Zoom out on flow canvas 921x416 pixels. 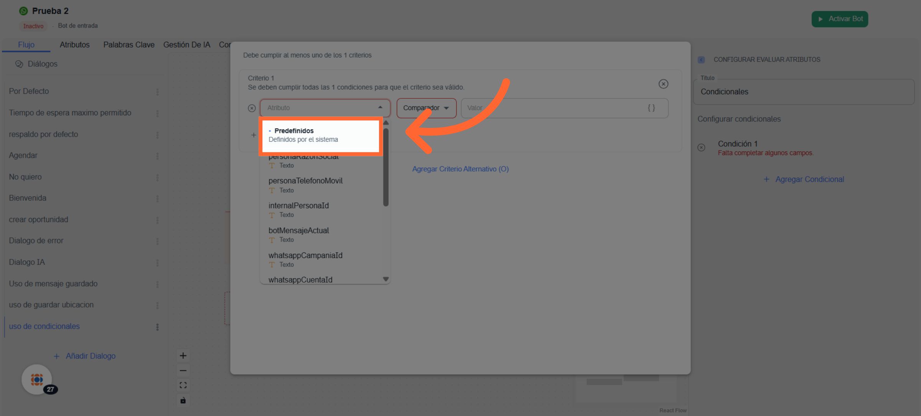(x=183, y=370)
